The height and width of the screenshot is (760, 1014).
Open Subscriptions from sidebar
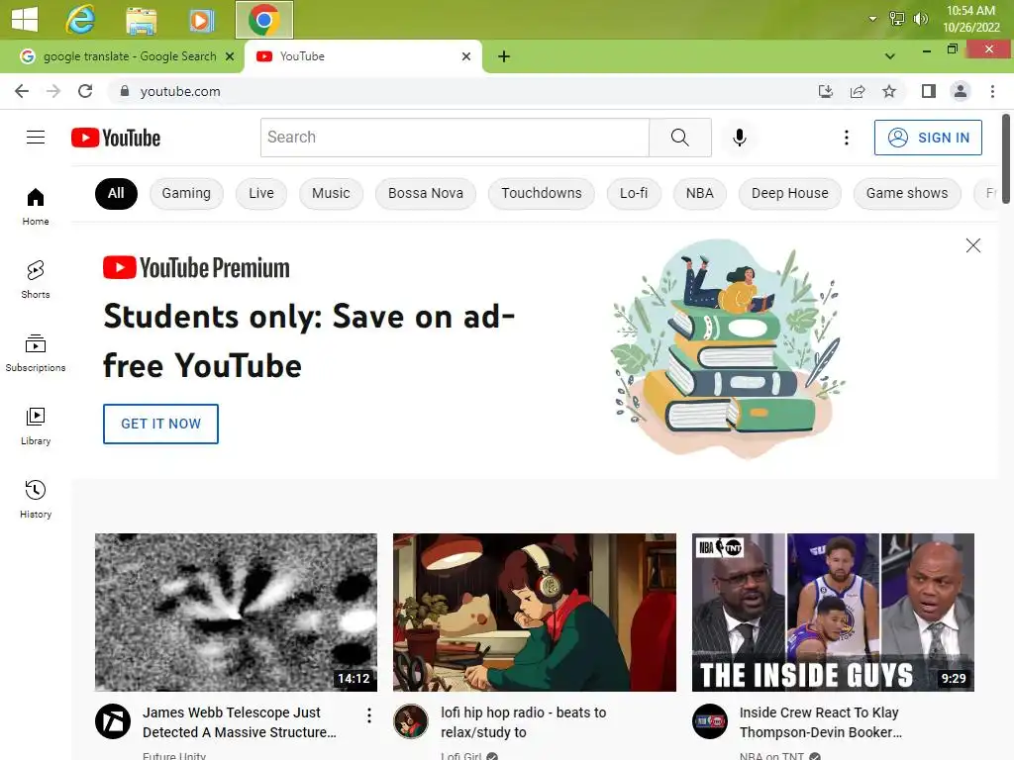pyautogui.click(x=36, y=353)
